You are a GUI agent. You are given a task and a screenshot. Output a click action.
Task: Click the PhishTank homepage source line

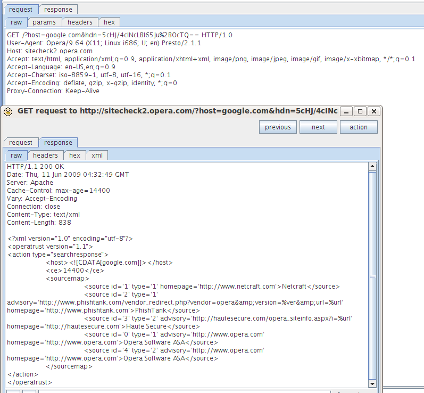pyautogui.click(x=104, y=310)
